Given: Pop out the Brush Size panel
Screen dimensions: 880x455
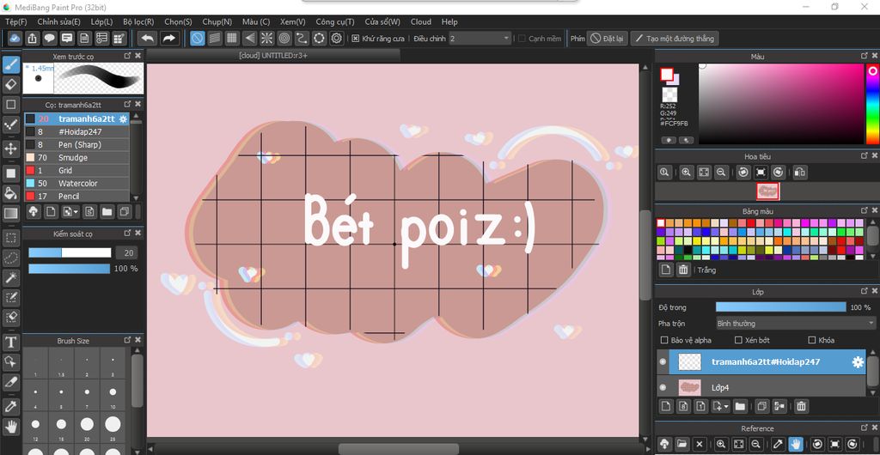Looking at the screenshot, I should click(x=127, y=340).
